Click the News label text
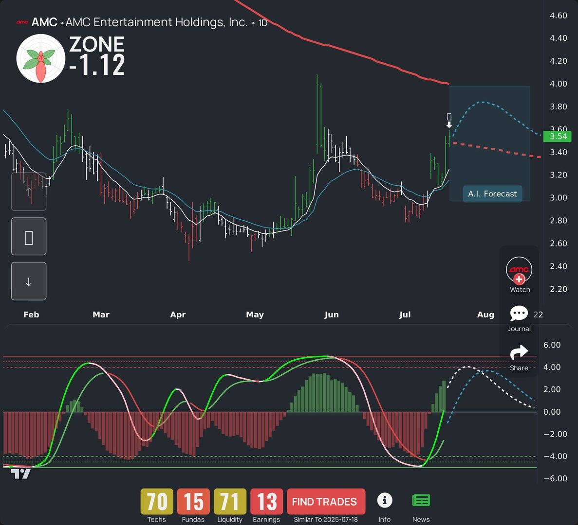This screenshot has height=525, width=578. pyautogui.click(x=421, y=520)
